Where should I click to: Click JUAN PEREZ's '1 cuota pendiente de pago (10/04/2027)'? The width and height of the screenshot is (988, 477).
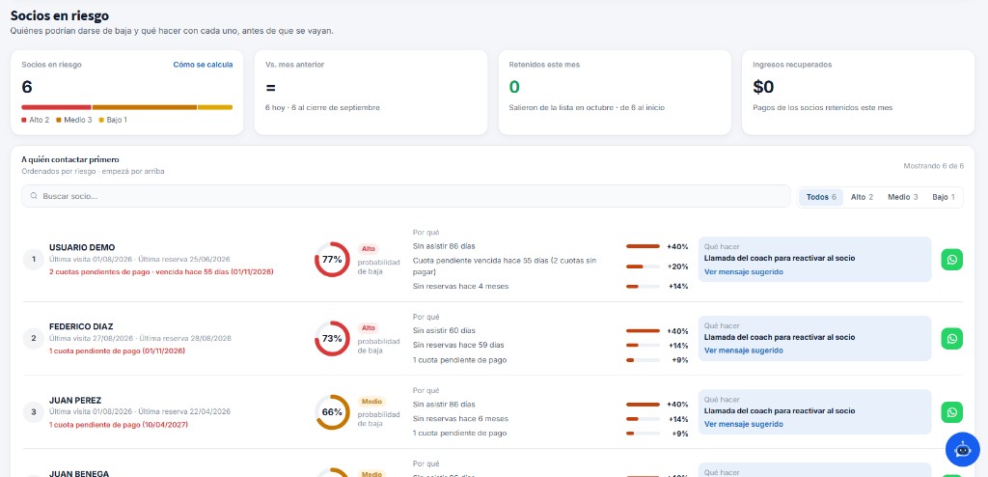tap(119, 424)
